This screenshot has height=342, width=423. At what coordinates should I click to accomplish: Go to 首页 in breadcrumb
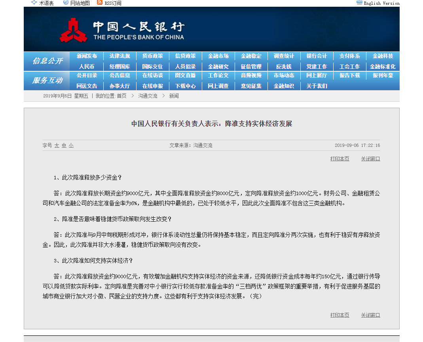[121, 96]
